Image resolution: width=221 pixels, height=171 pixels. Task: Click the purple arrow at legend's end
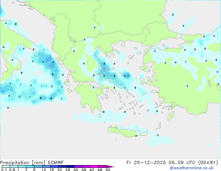[x=110, y=166]
